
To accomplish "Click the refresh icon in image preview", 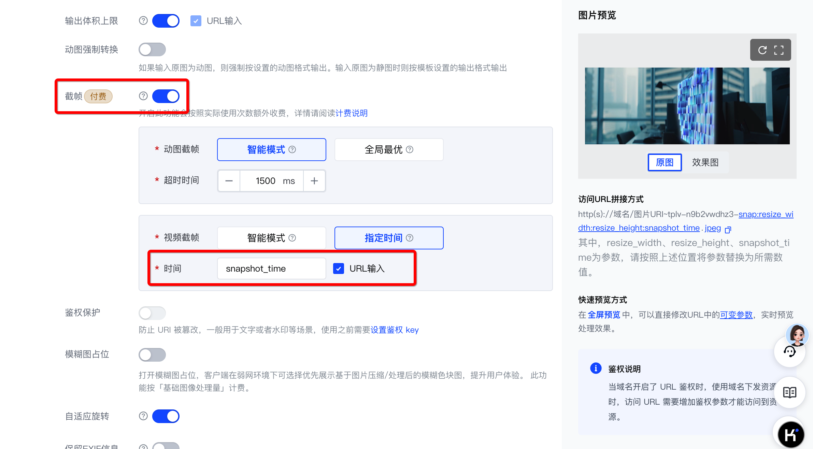I will 762,50.
